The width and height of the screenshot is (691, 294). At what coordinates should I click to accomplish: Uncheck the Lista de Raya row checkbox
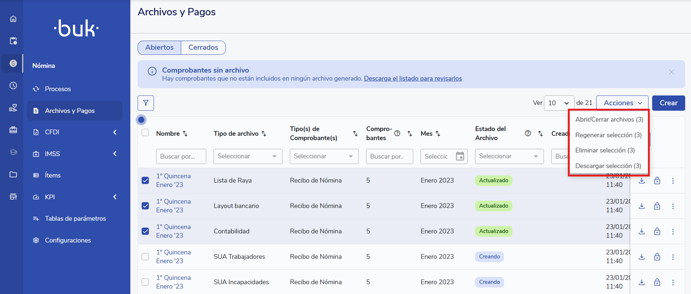[145, 180]
